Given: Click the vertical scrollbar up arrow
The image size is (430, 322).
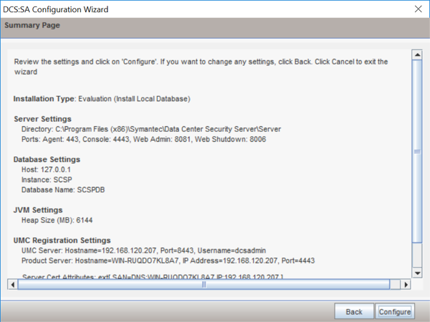Looking at the screenshot, I should (417, 55).
